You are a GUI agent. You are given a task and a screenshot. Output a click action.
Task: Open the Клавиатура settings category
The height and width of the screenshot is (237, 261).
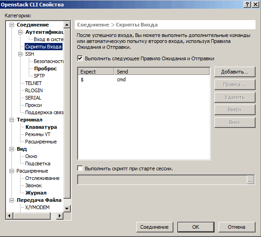pos(41,127)
